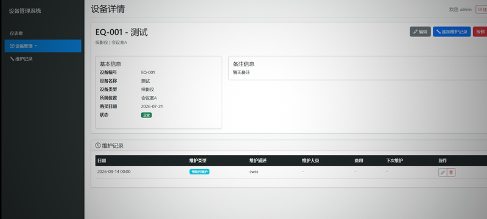Click the gray 编辑 pencil button
The width and height of the screenshot is (487, 219).
coord(420,32)
